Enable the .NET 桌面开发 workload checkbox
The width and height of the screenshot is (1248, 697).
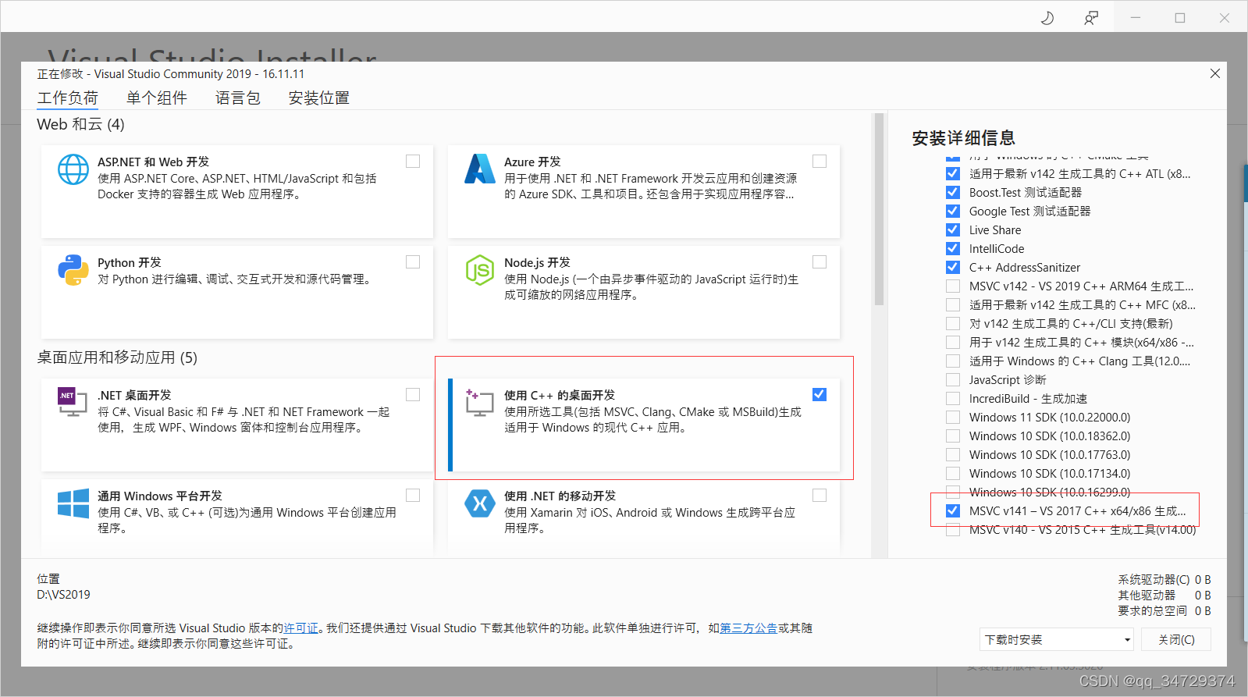pos(413,394)
